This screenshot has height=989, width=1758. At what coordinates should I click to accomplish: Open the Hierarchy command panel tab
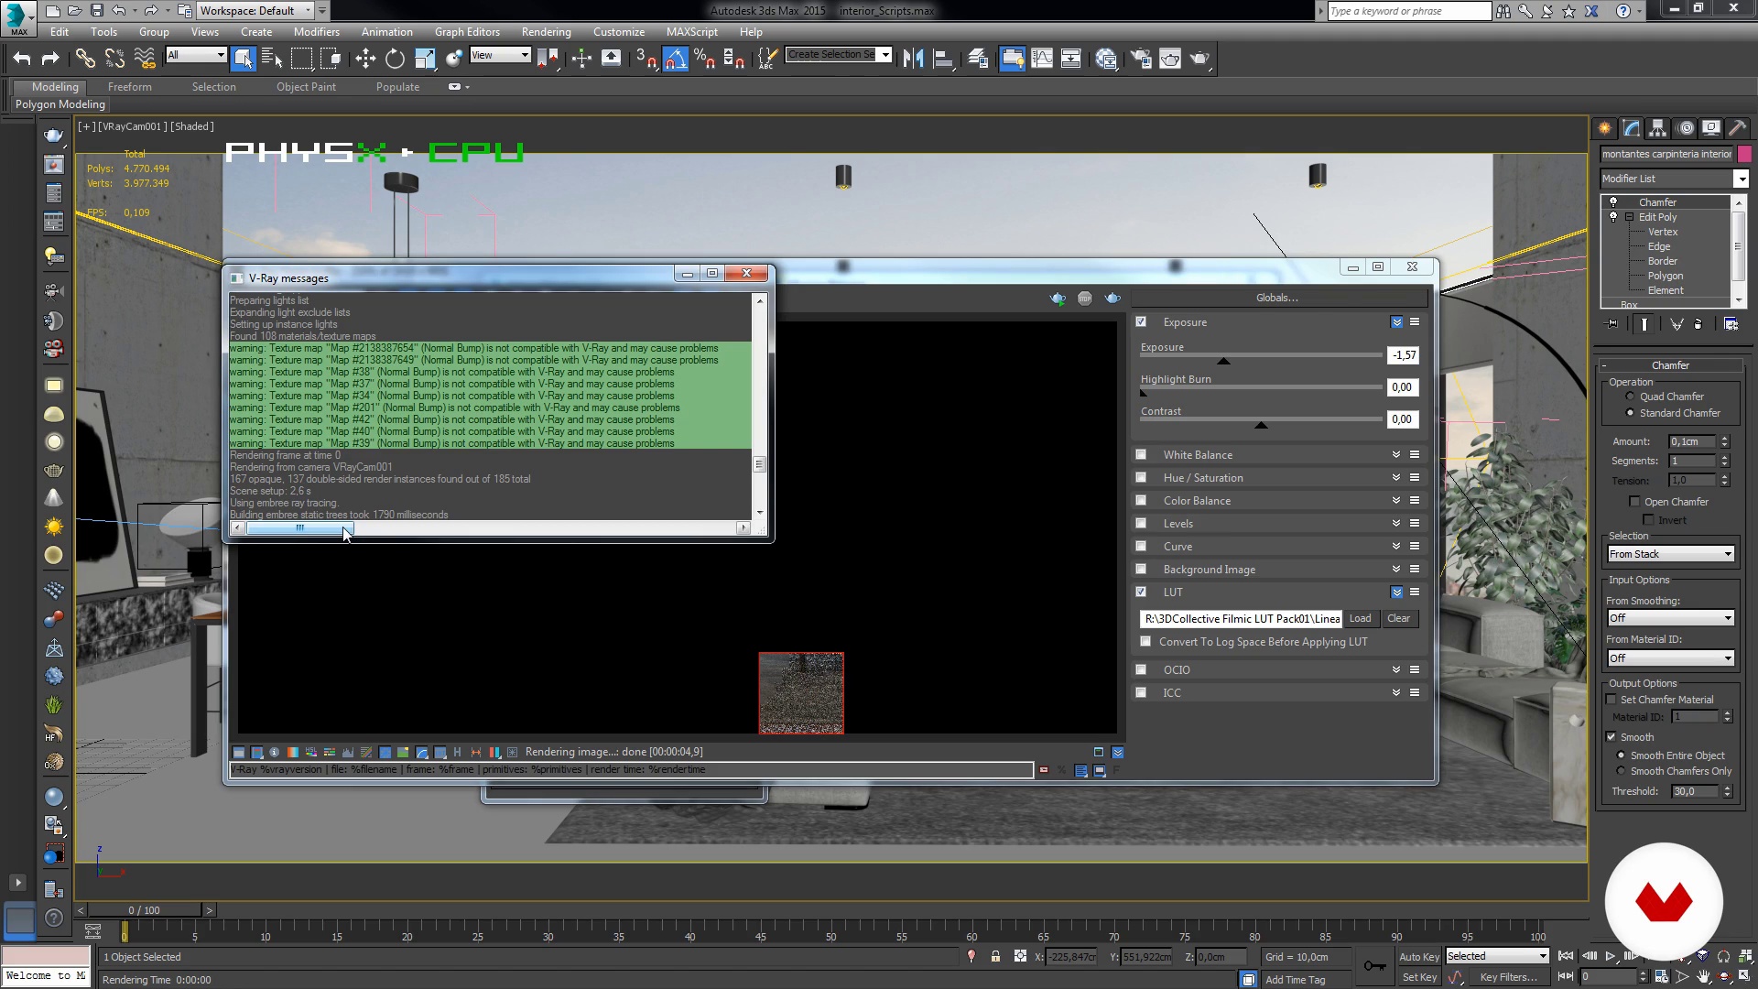coord(1658,128)
